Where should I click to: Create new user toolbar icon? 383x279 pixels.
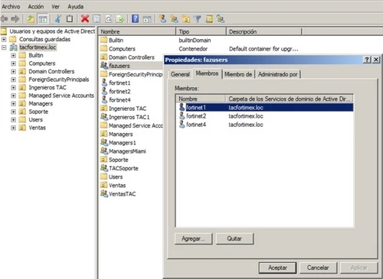tap(162, 18)
